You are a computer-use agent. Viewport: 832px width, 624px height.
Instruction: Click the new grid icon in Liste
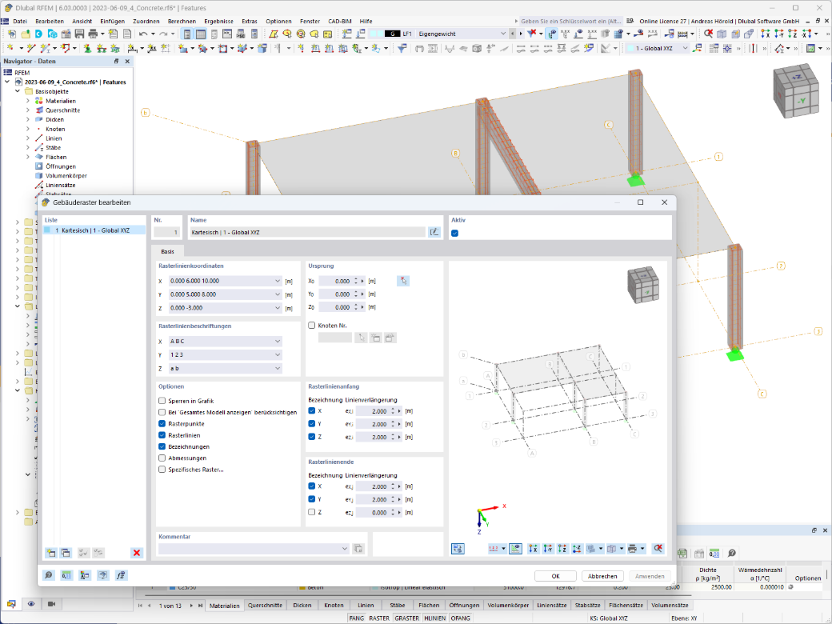pos(51,553)
